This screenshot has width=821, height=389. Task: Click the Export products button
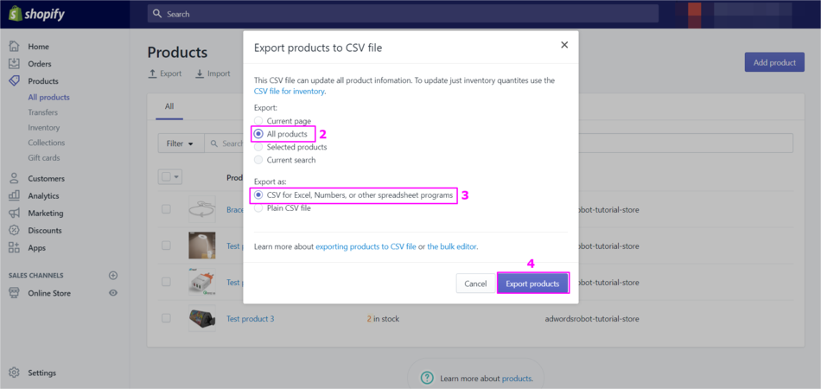pyautogui.click(x=532, y=284)
